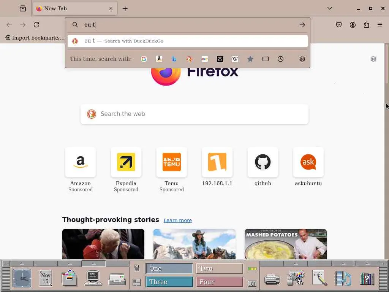This screenshot has height=292, width=389.
Task: Open a new tab with plus button
Action: 125,9
